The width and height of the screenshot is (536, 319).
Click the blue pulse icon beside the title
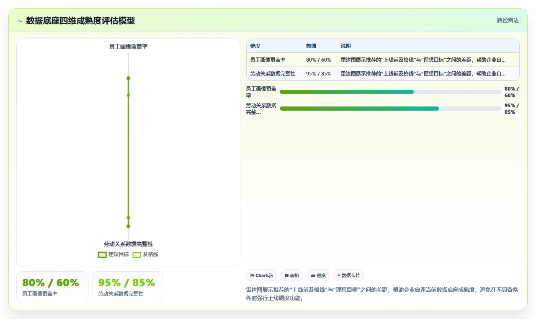click(20, 21)
